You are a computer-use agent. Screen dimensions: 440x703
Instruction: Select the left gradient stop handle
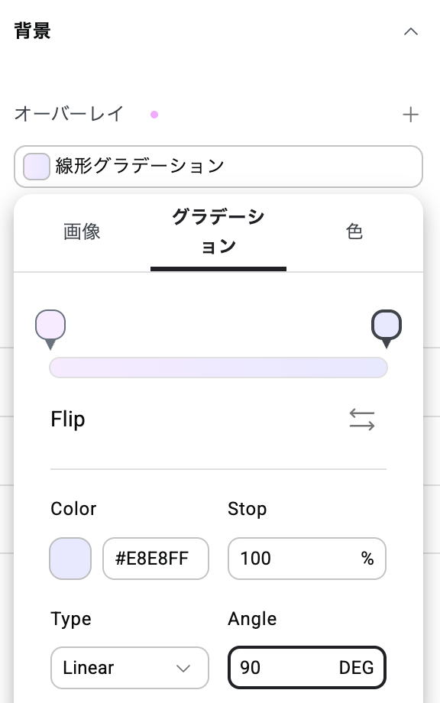pos(50,323)
